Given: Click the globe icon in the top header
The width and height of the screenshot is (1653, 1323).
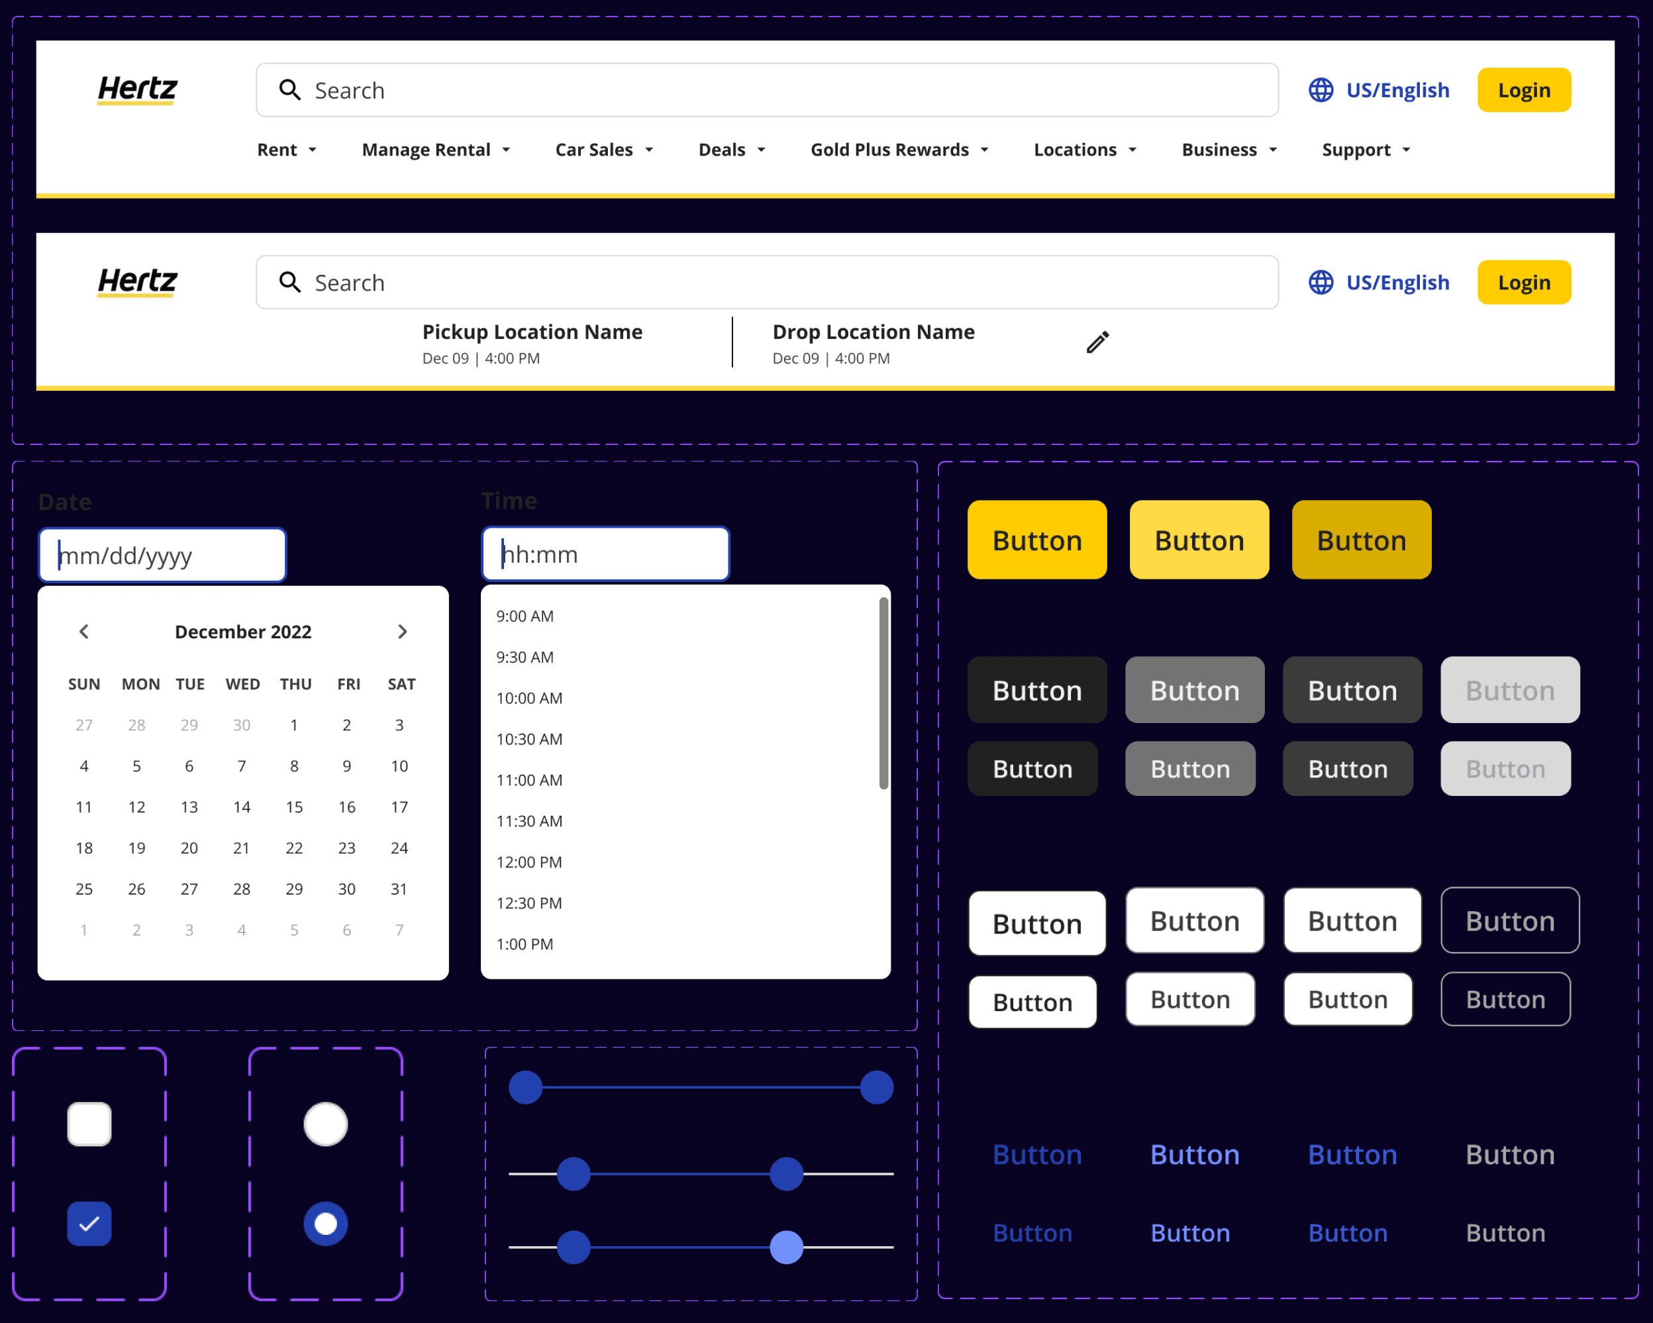Looking at the screenshot, I should pyautogui.click(x=1321, y=89).
